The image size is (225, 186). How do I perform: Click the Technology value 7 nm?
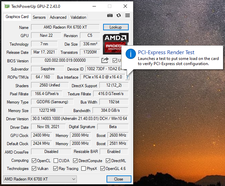[44, 44]
